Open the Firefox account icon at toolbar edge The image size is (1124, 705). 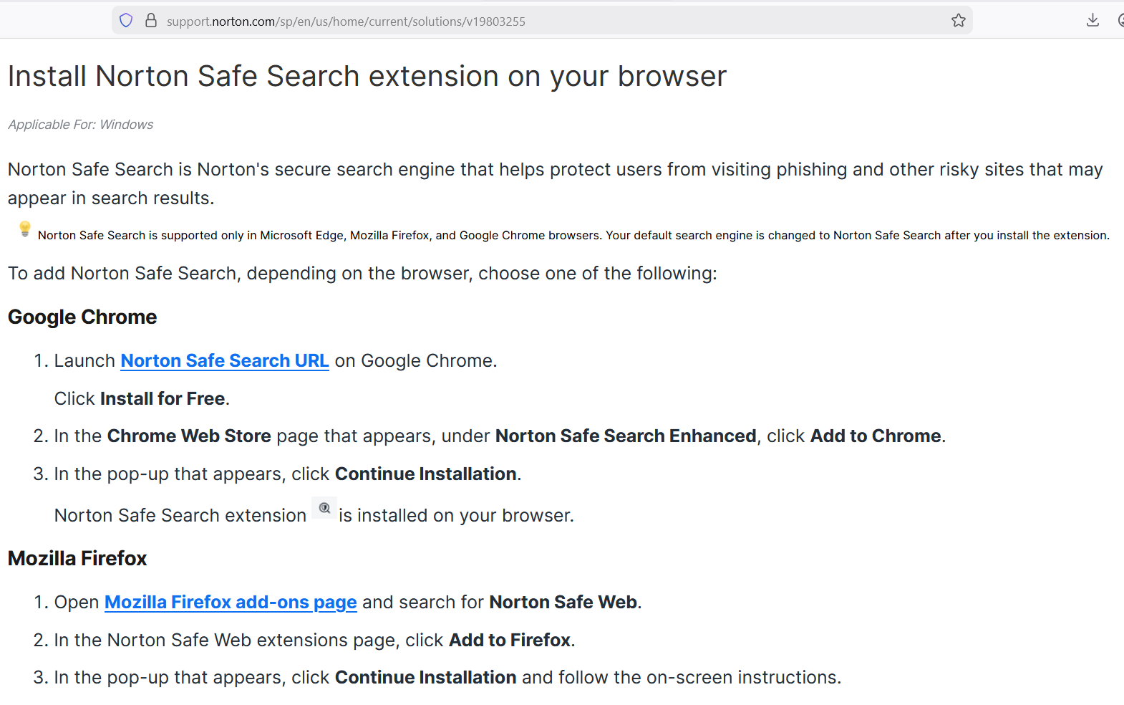(x=1120, y=21)
